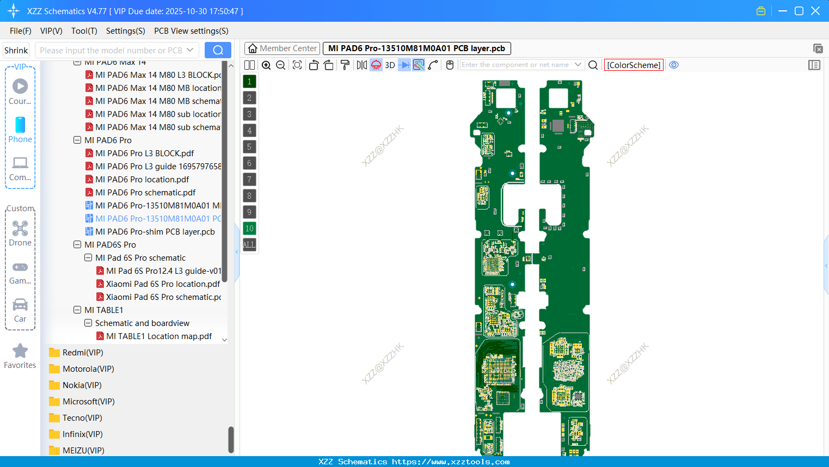Open the PCB View settings menu
Screen dimensions: 829x467
[x=191, y=31]
